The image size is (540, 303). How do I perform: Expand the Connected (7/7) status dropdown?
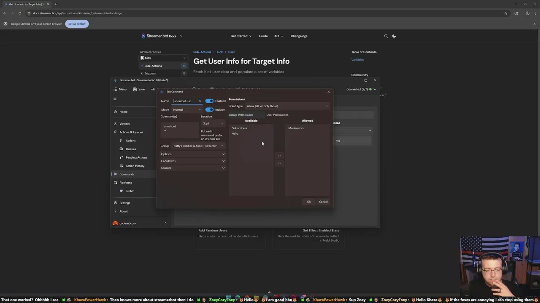tap(375, 89)
